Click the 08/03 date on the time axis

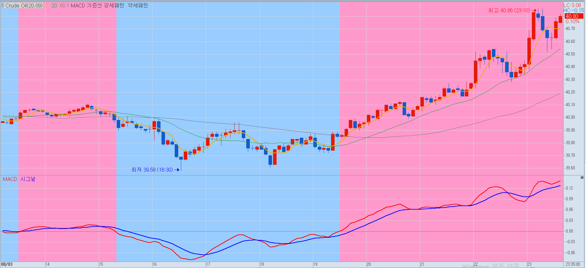tap(7, 264)
